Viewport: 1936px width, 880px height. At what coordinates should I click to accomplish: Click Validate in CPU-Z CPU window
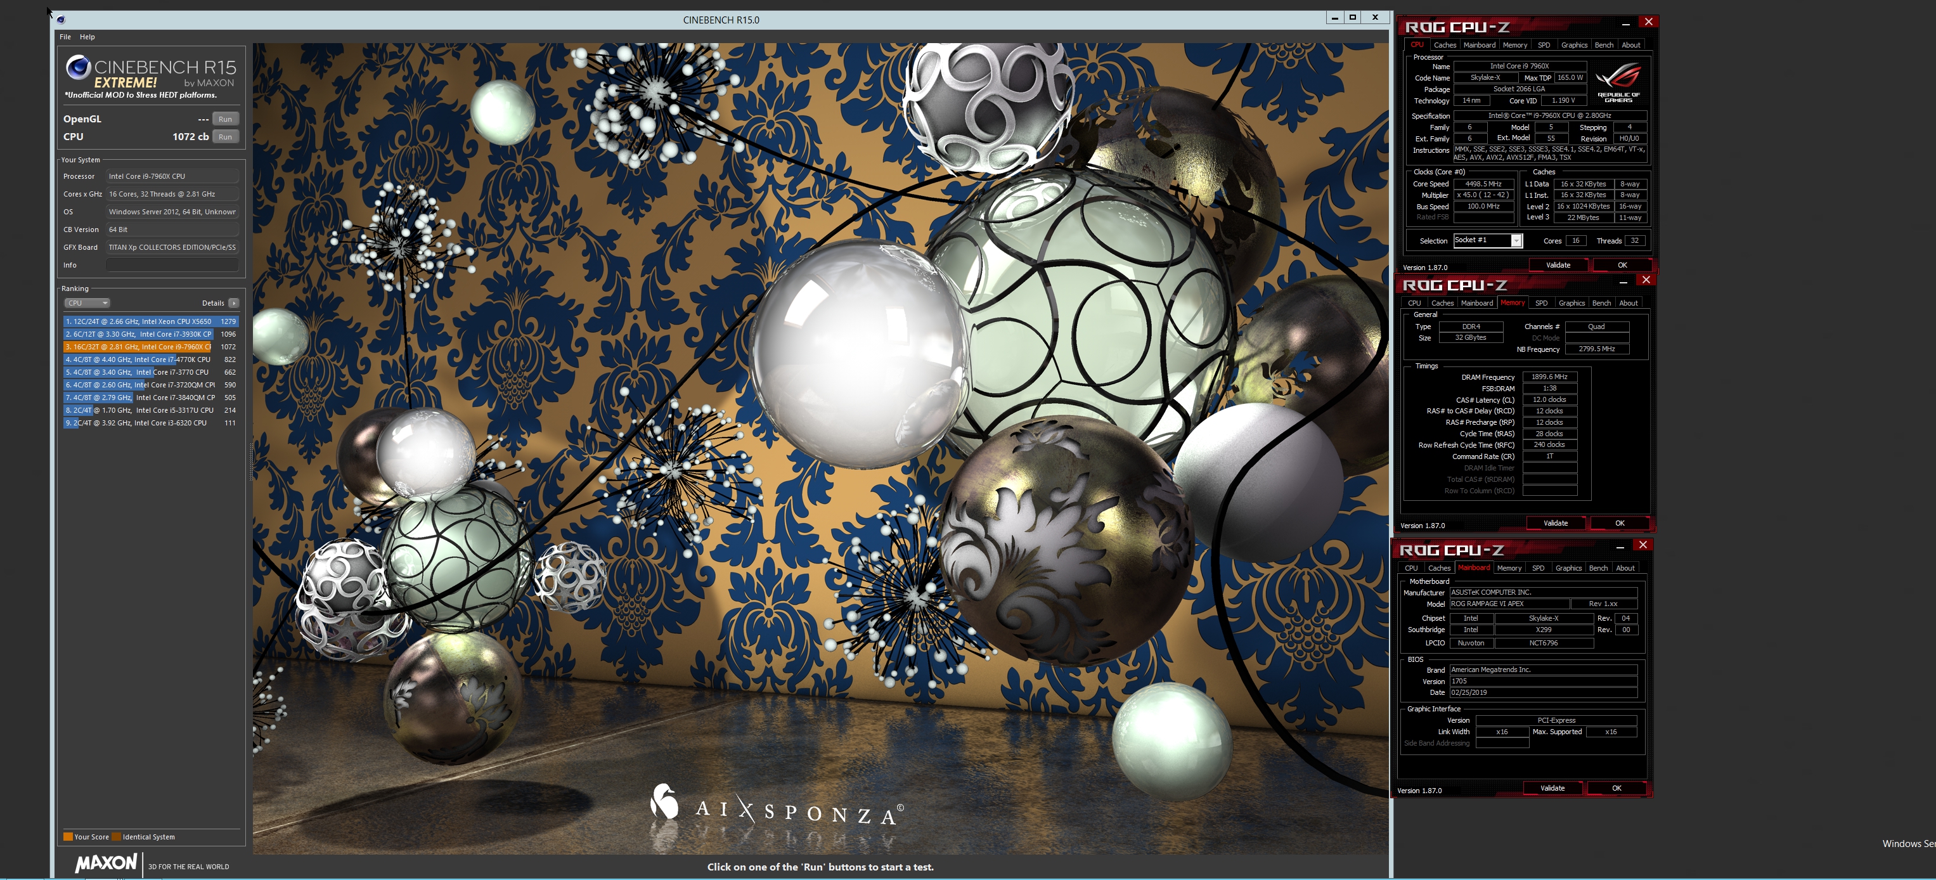point(1558,265)
